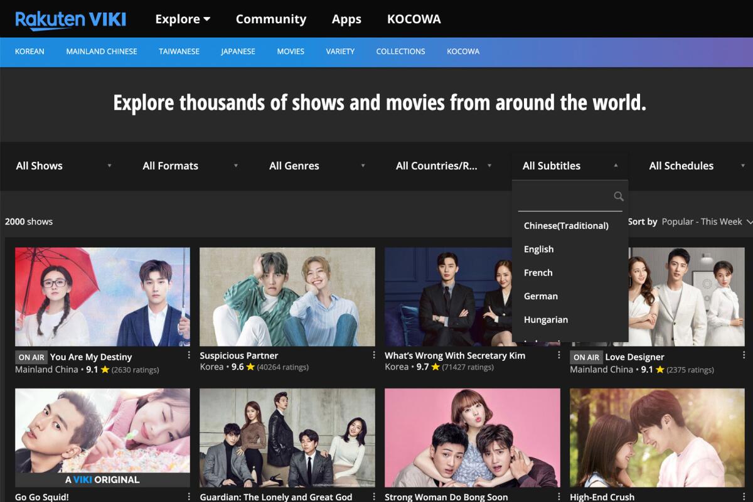753x502 pixels.
Task: Click What's Wrong With Secretary Kim title link
Action: point(455,355)
